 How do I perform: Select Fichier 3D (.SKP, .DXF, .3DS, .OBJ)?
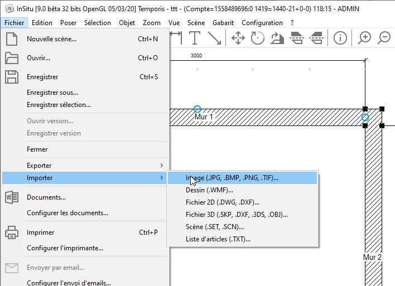[237, 215]
